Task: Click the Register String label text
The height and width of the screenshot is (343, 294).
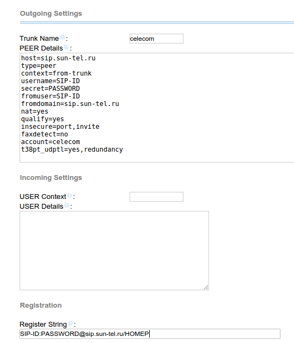Action: click(43, 324)
